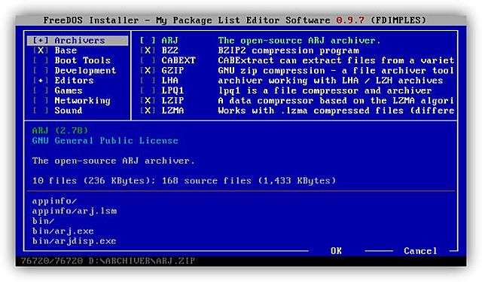Select the Networking category
This screenshot has height=282, width=482.
point(82,101)
